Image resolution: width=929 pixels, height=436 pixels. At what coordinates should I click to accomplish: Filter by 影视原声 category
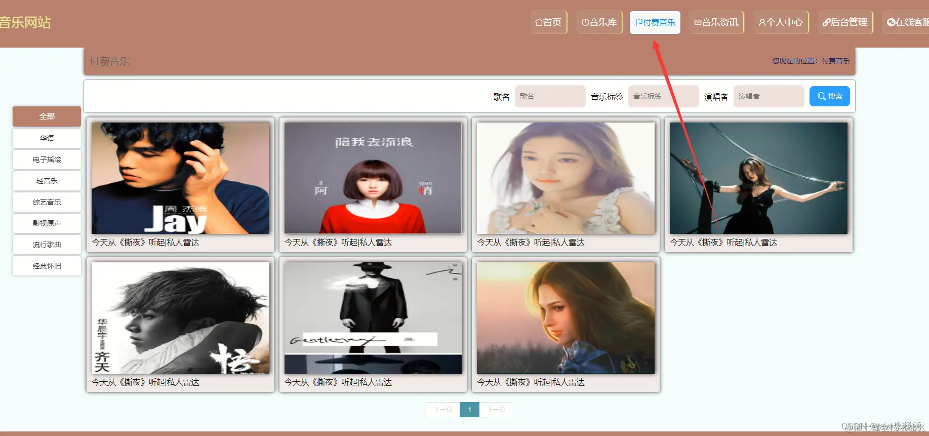[x=47, y=223]
